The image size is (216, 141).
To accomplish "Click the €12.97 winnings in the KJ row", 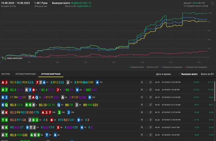I will point(196,97).
